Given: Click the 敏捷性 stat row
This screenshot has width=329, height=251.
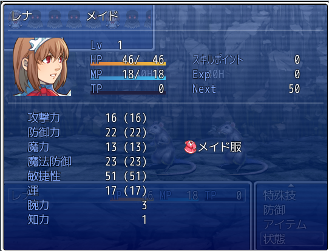Looking at the screenshot, I should click(x=87, y=176).
